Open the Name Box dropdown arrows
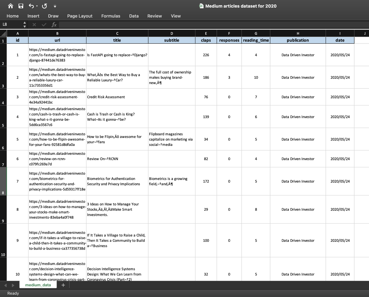This screenshot has width=369, height=297. 25,24
